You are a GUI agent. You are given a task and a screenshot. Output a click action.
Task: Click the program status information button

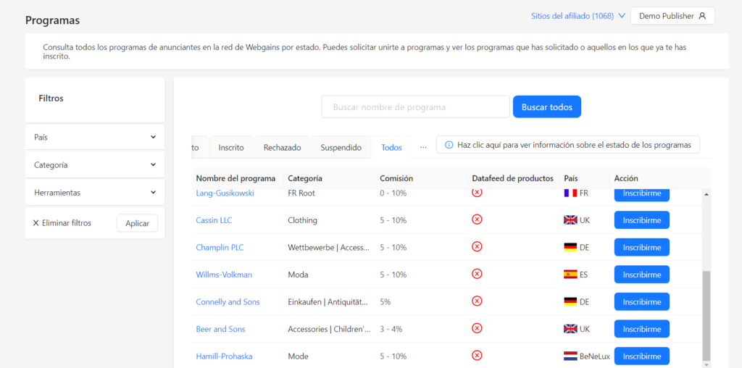click(568, 145)
